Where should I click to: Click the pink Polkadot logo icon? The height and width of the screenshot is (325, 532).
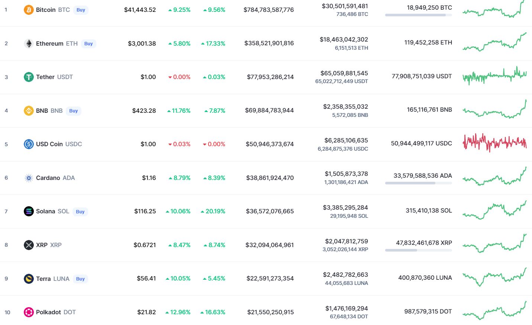[x=29, y=312]
